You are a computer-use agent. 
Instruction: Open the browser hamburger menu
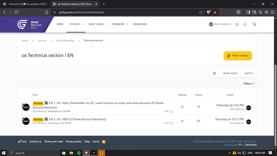273,12
